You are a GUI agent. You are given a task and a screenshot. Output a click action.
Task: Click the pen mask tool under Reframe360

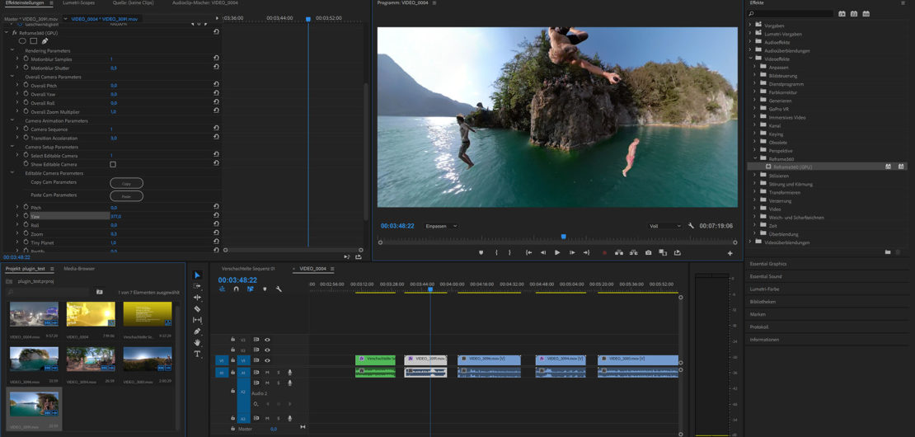[x=45, y=40]
